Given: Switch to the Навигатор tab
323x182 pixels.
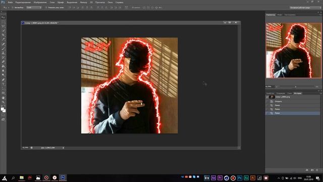Looking at the screenshot, I should (271, 15).
